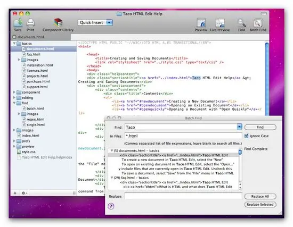Open the Find field history dropdown
The height and width of the screenshot is (227, 293).
point(239,127)
